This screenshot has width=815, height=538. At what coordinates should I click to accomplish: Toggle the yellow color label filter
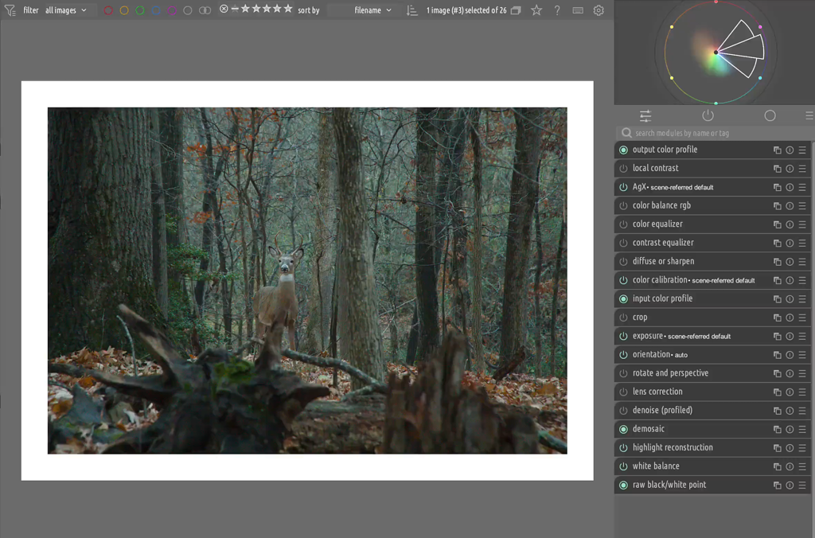124,10
